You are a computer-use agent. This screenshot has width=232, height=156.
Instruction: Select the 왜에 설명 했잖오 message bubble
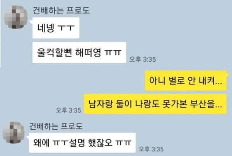click(82, 143)
